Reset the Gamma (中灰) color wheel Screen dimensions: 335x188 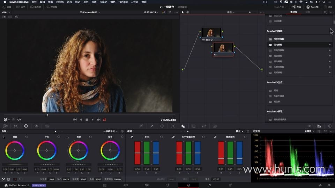(59, 137)
